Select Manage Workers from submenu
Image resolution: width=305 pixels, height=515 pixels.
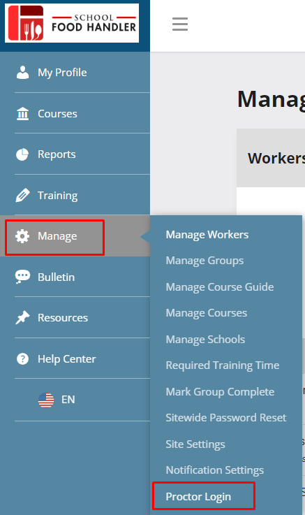pos(207,235)
